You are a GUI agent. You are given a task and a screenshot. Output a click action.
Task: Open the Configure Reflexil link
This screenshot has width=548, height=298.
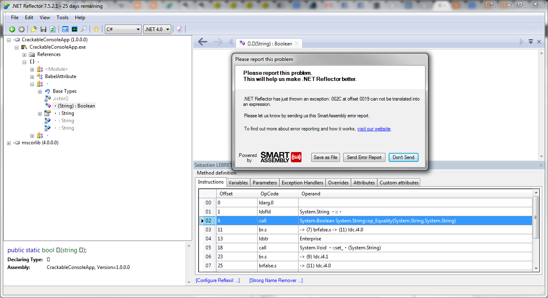tap(218, 280)
